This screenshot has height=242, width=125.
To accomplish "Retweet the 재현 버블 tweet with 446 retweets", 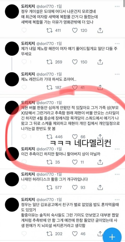I will pos(49,137).
